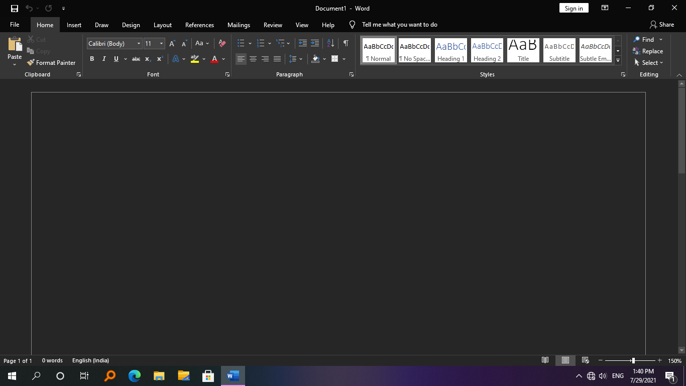
Task: Open the References tab
Action: 199,25
